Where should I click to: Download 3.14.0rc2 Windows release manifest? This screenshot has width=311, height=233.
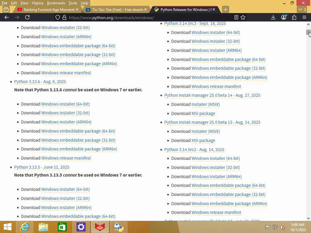pyautogui.click(x=216, y=212)
